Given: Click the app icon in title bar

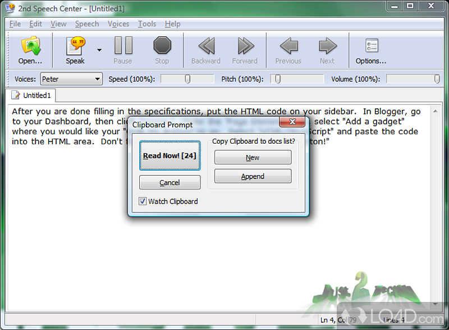Looking at the screenshot, I should tap(10, 8).
